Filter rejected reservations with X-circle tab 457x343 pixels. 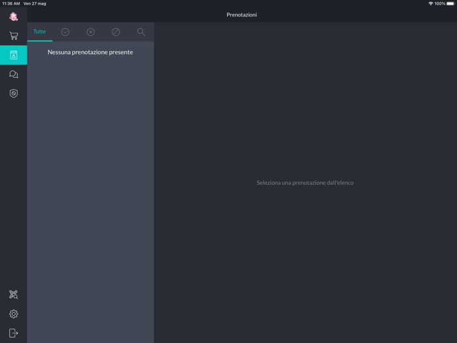tap(91, 32)
